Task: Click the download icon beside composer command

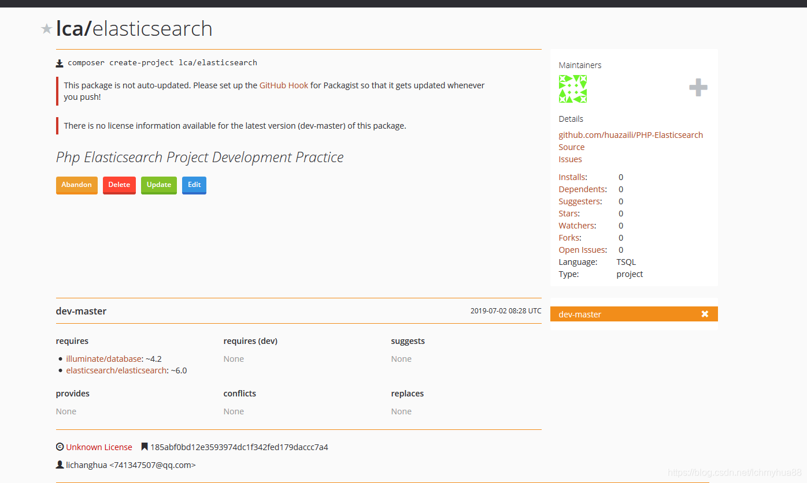Action: coord(60,63)
